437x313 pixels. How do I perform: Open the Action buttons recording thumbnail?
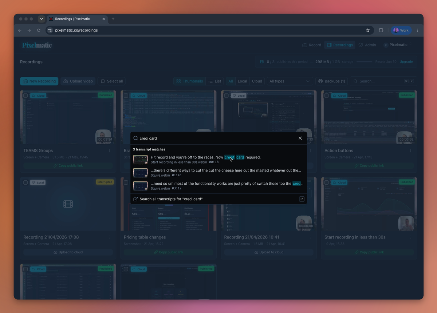[369, 117]
